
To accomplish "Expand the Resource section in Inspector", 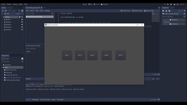I will point(163,22).
